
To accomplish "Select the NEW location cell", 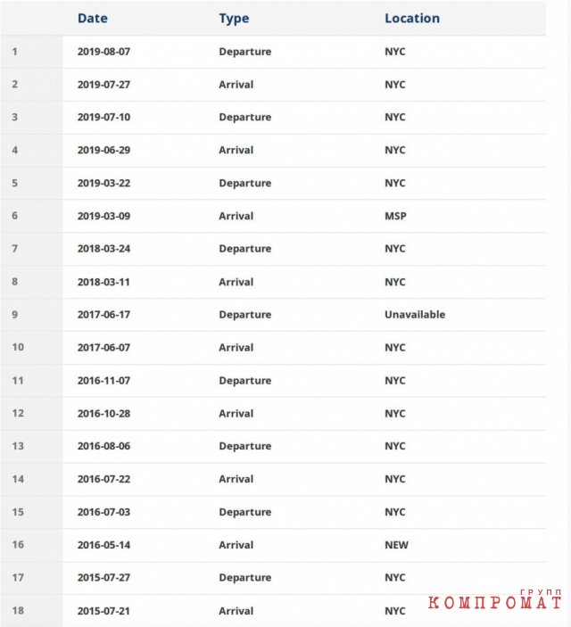I will [x=396, y=545].
